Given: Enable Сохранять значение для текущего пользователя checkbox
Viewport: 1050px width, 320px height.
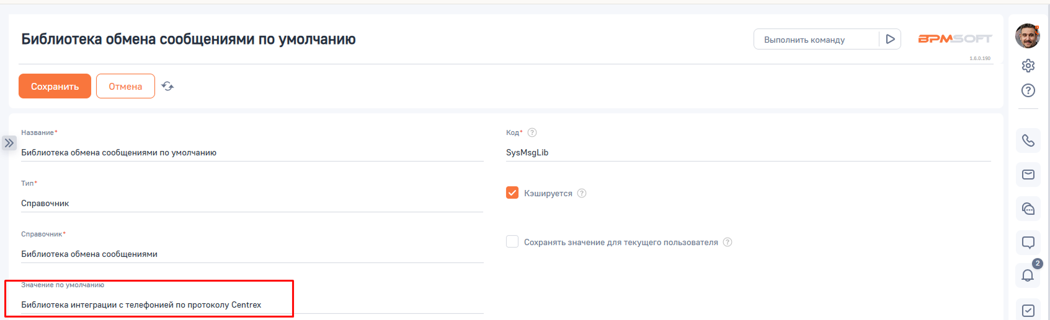Looking at the screenshot, I should point(512,242).
